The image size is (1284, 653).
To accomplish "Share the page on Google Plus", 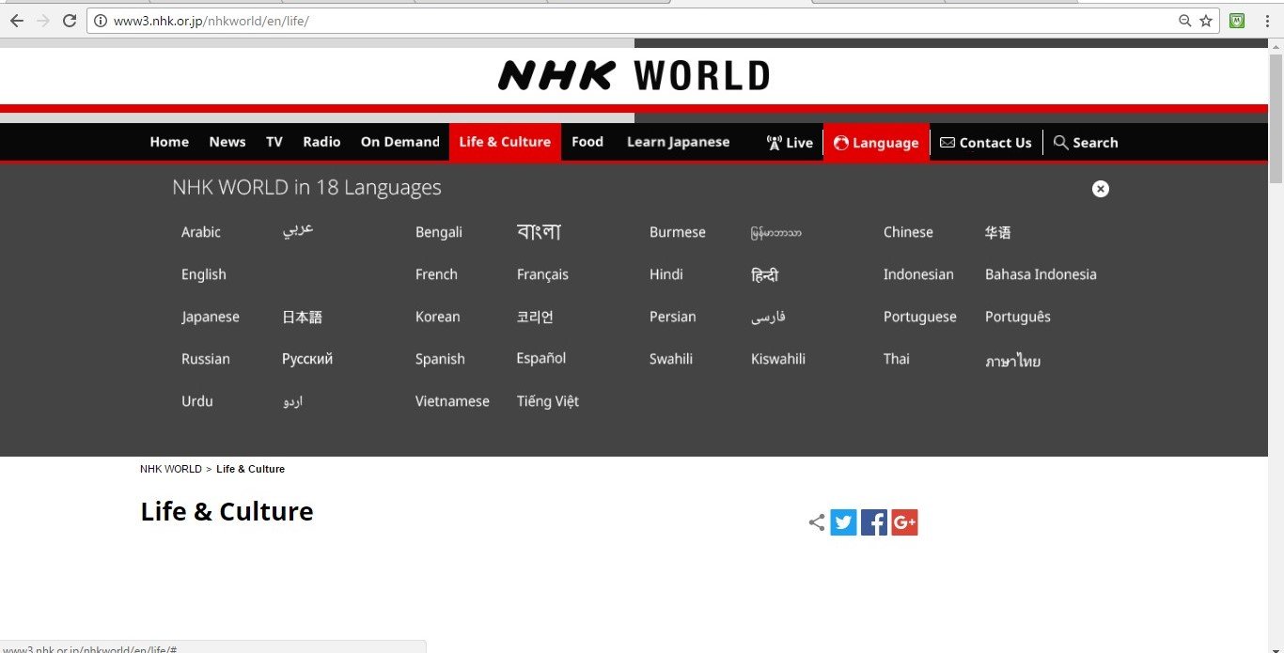I will click(904, 522).
